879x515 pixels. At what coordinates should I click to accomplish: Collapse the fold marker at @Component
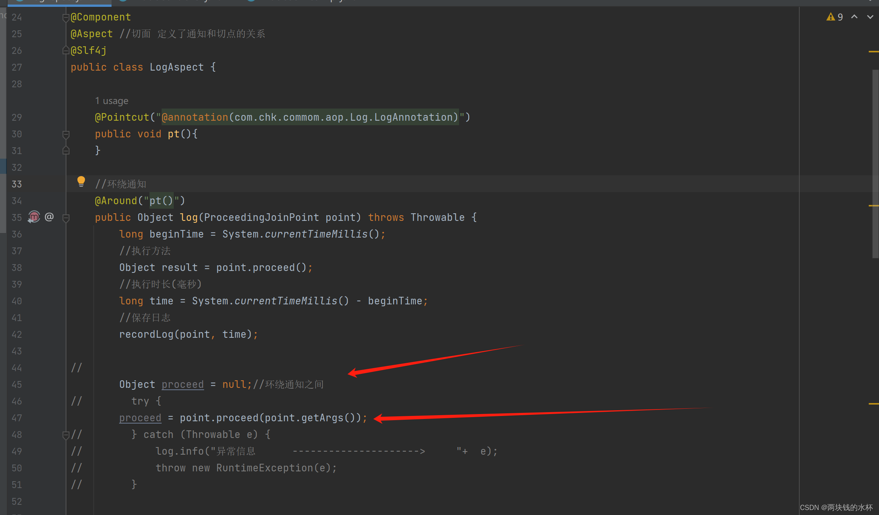(x=66, y=17)
